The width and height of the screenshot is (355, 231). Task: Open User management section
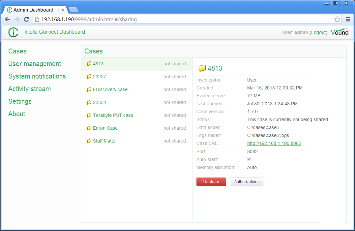pyautogui.click(x=35, y=64)
